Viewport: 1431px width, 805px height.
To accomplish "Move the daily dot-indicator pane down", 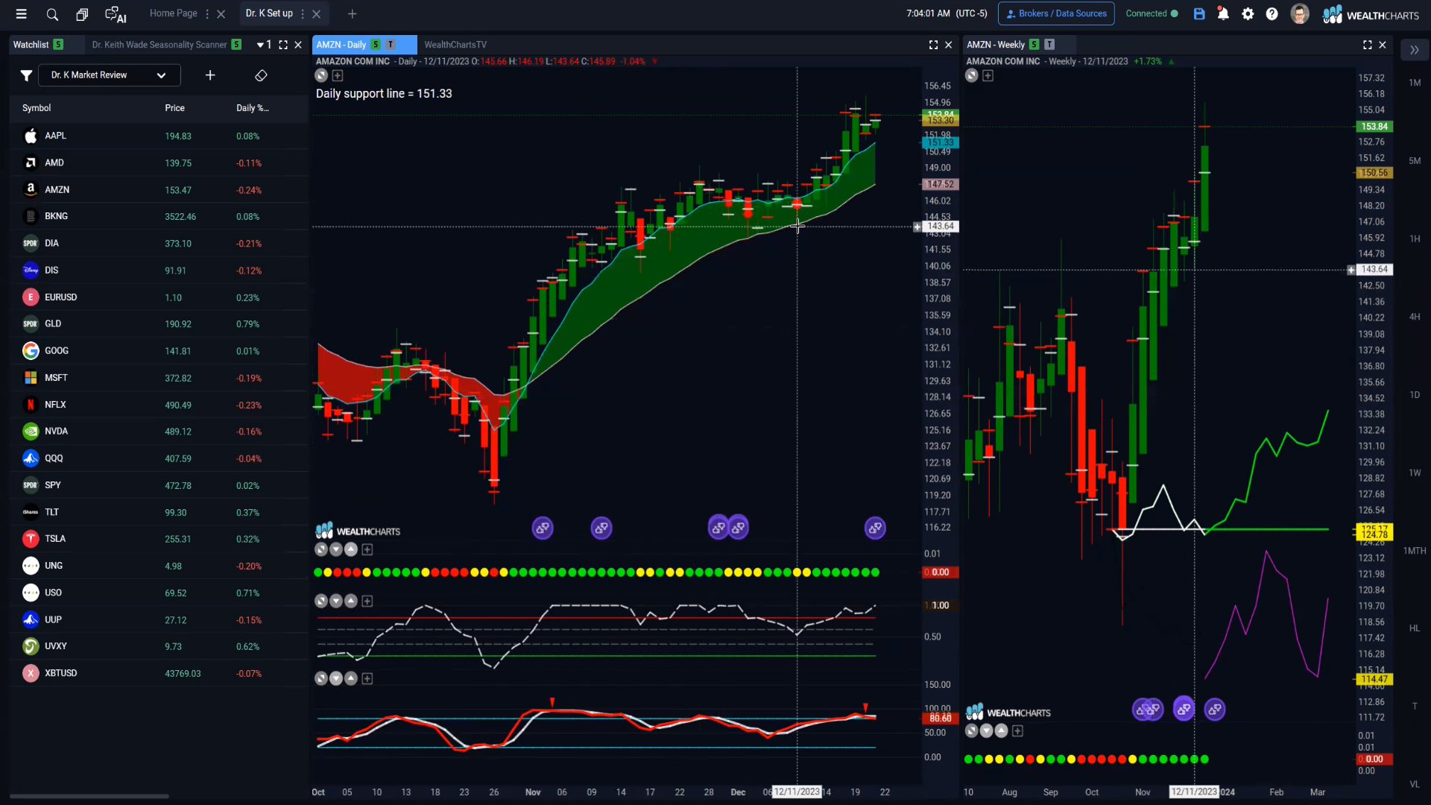I will click(336, 549).
